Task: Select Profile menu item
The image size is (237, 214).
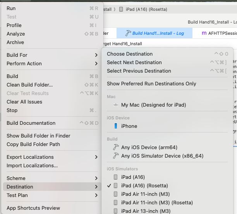Action: [52, 25]
